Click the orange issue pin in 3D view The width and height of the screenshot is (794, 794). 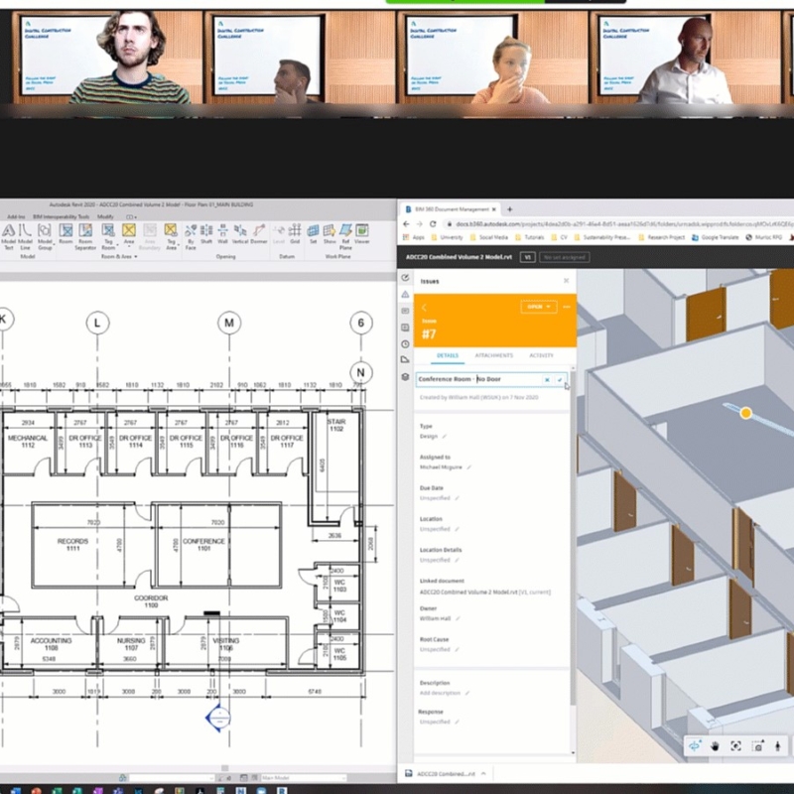coord(746,413)
